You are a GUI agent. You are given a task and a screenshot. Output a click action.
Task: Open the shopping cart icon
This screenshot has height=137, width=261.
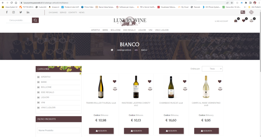[236, 21]
